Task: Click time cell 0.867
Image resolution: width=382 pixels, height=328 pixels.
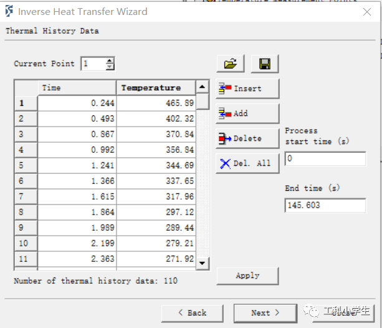Action: click(x=77, y=135)
